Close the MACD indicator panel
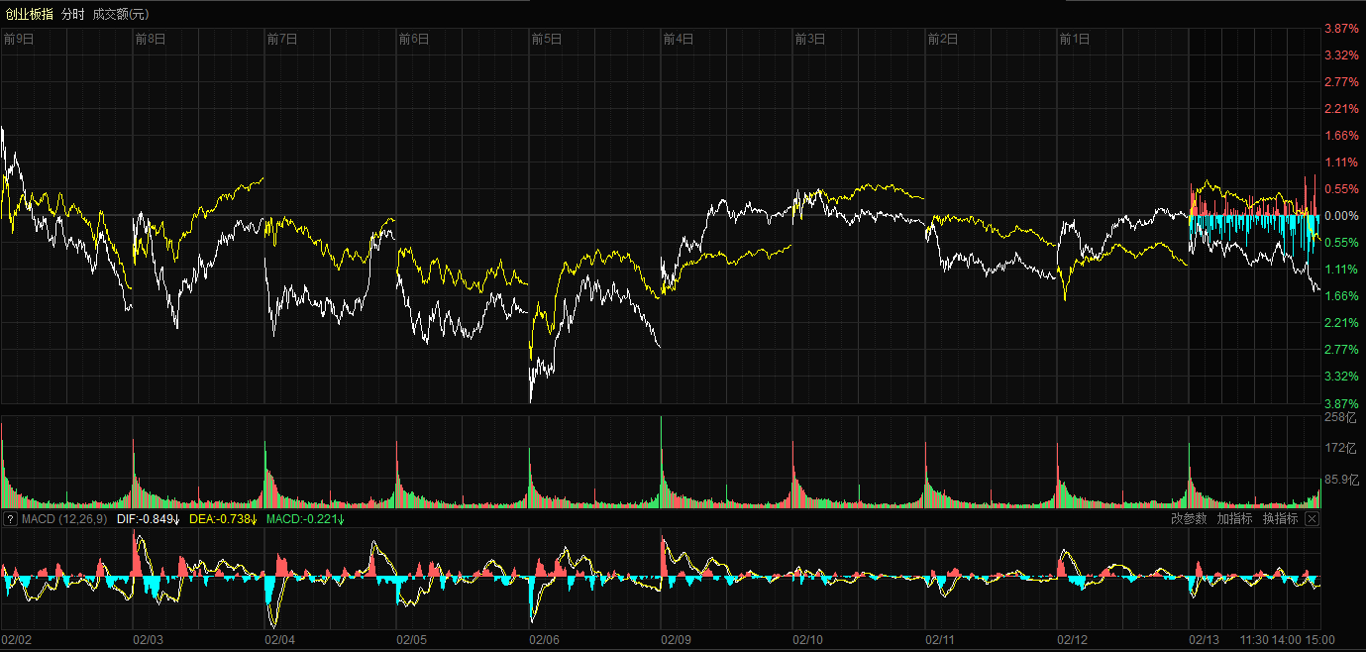 pos(1312,519)
